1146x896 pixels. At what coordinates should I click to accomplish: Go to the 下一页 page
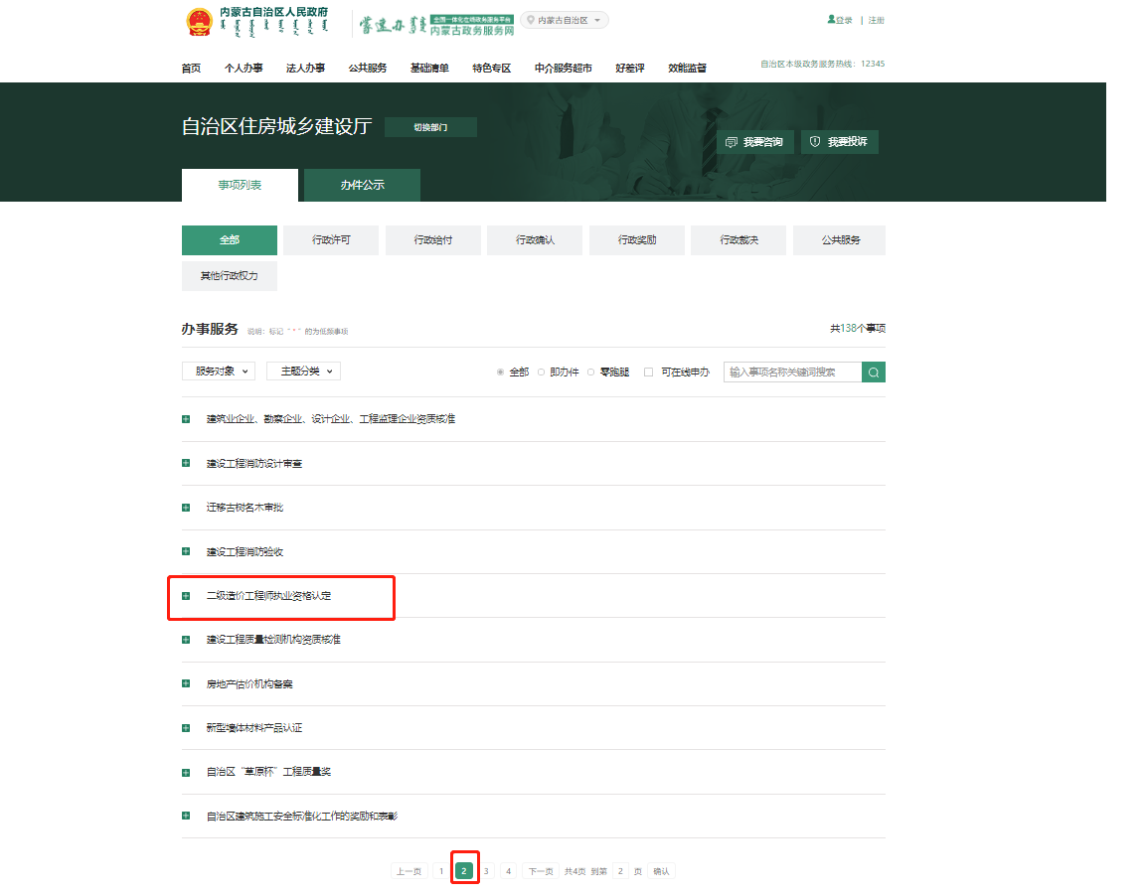tap(540, 871)
